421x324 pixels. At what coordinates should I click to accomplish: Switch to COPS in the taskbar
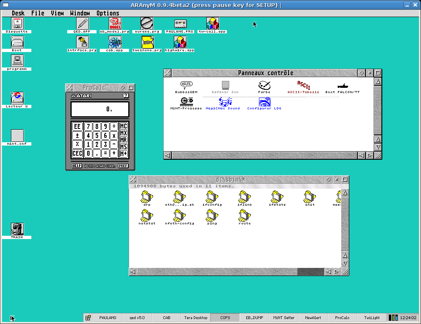pos(225,318)
